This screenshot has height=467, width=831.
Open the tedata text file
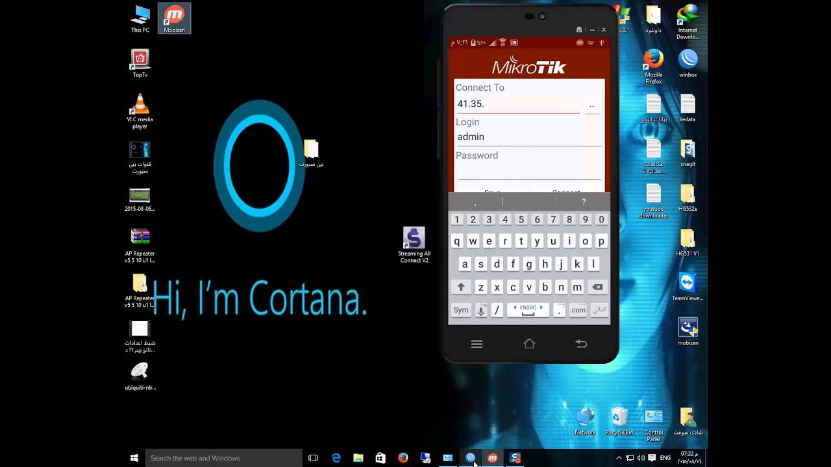(688, 108)
